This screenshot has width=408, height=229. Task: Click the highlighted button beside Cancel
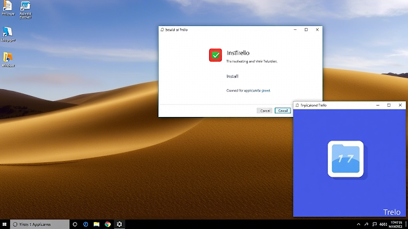(x=282, y=111)
